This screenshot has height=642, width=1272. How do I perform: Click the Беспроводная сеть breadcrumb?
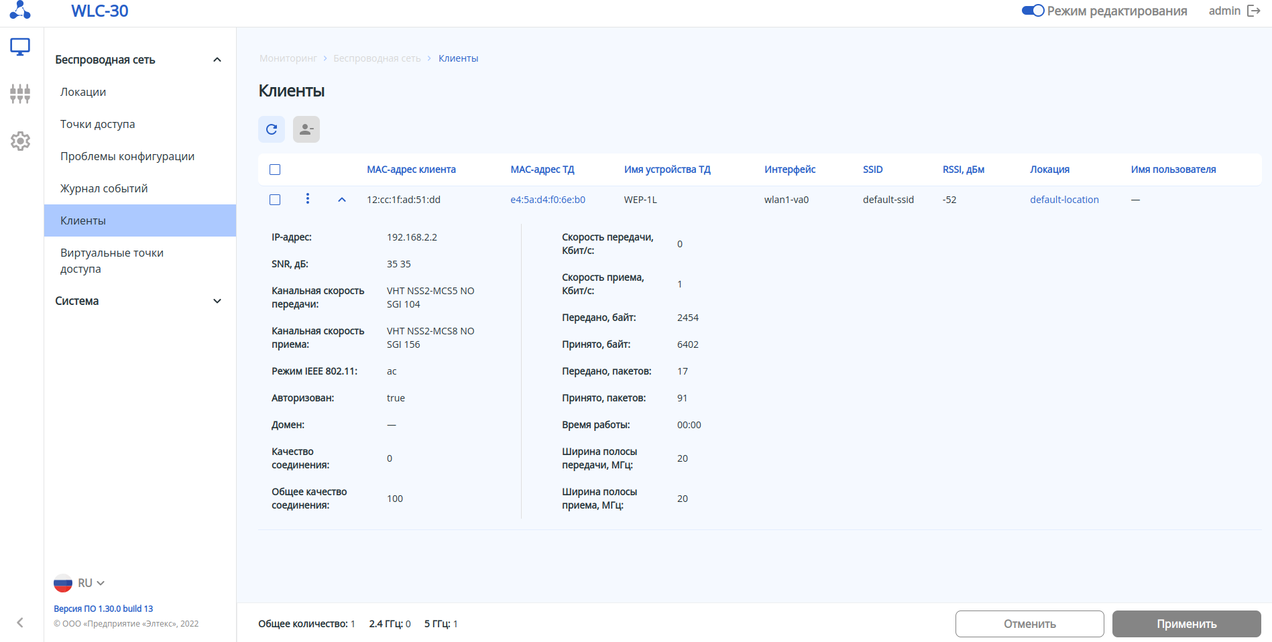pos(377,58)
